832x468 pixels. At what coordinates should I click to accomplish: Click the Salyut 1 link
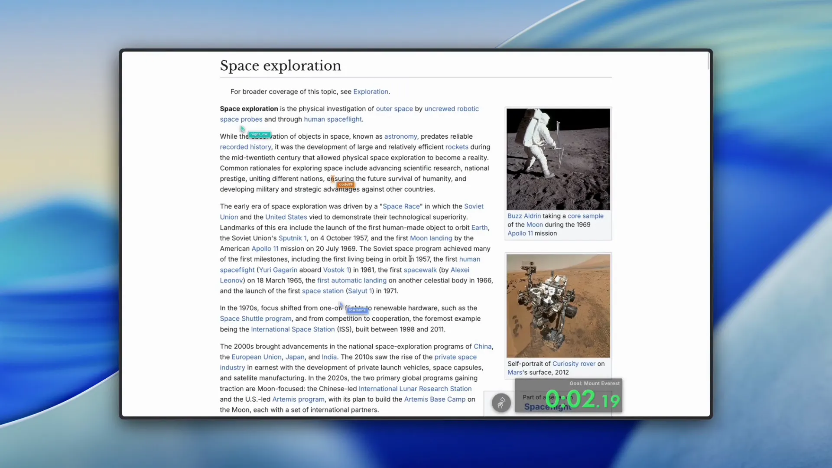360,291
